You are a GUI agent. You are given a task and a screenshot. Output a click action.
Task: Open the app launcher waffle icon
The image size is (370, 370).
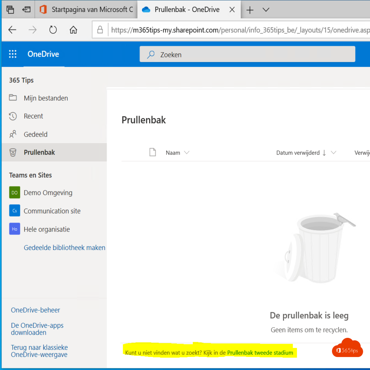tap(13, 54)
